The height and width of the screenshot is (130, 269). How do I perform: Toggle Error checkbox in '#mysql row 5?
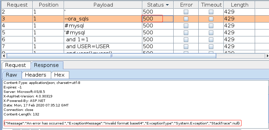pyautogui.click(x=186, y=33)
